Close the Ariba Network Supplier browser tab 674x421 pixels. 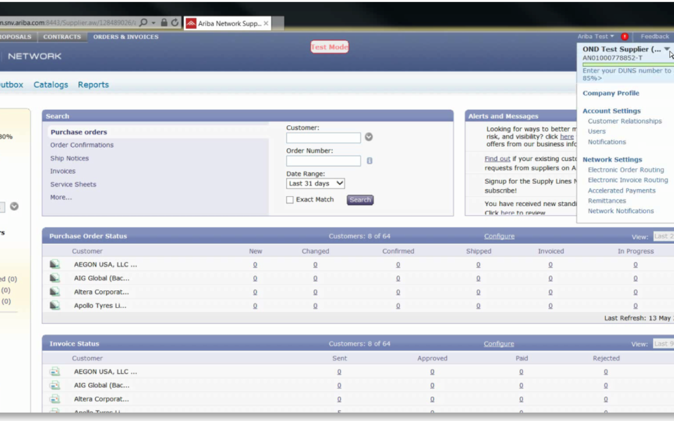click(266, 23)
